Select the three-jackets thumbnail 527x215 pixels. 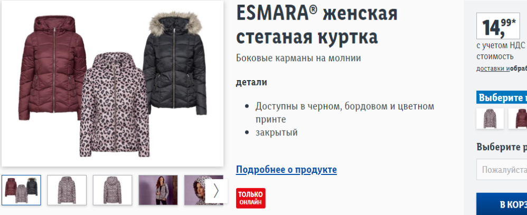point(21,190)
